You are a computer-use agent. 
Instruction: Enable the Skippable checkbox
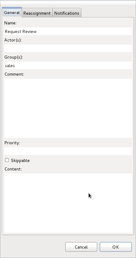[x=7, y=160]
